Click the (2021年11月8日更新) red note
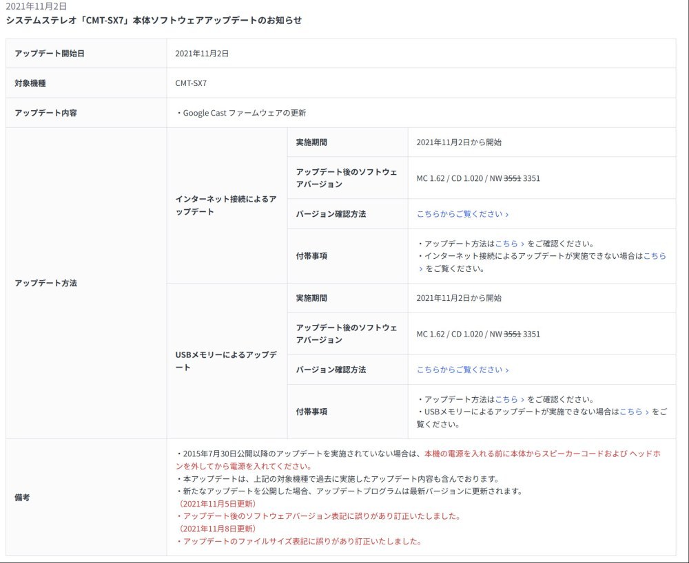 (x=216, y=529)
